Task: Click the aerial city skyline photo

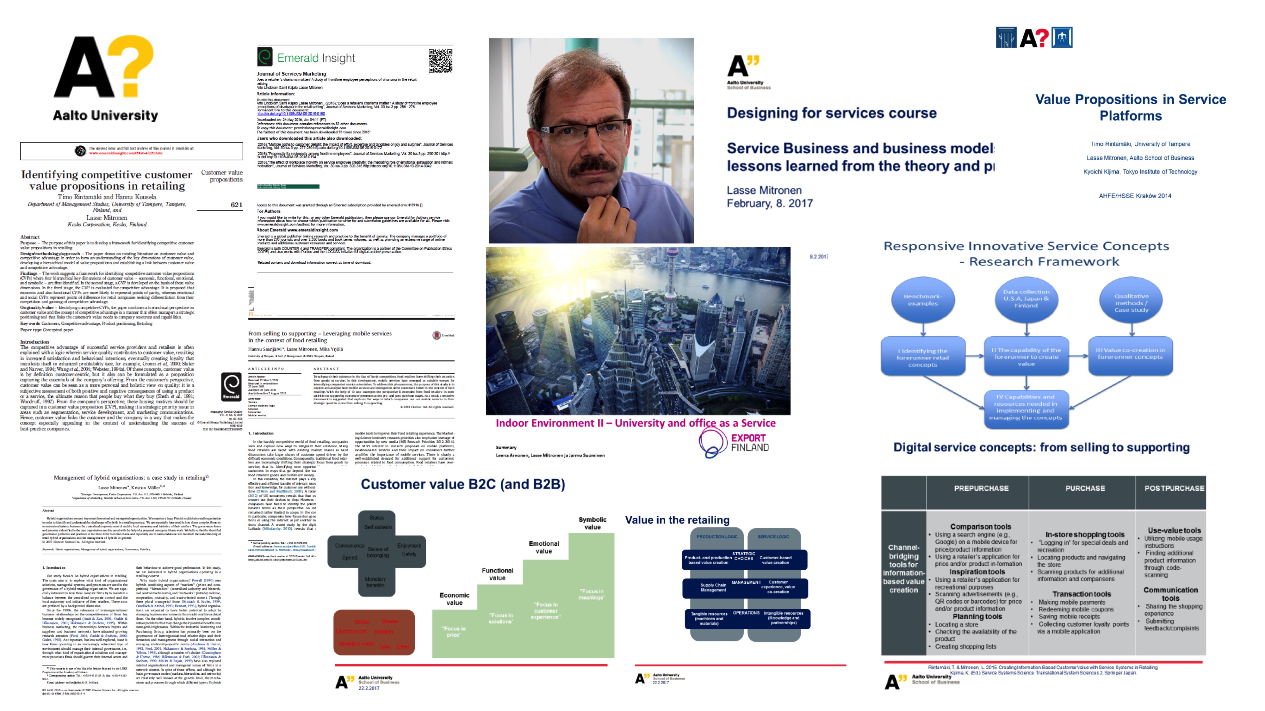Action: point(637,331)
